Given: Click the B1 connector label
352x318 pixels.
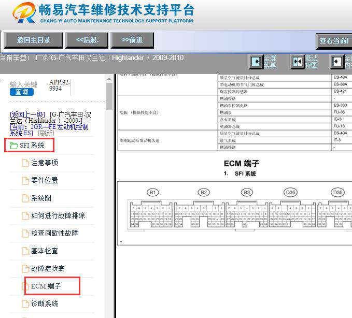Looking at the screenshot, I should coord(152,193).
